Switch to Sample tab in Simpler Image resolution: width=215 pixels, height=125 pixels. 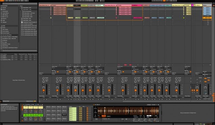click(x=149, y=105)
